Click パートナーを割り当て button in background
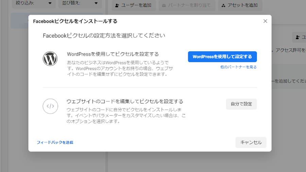Screen dimensions: 306x172 tap(187, 5)
